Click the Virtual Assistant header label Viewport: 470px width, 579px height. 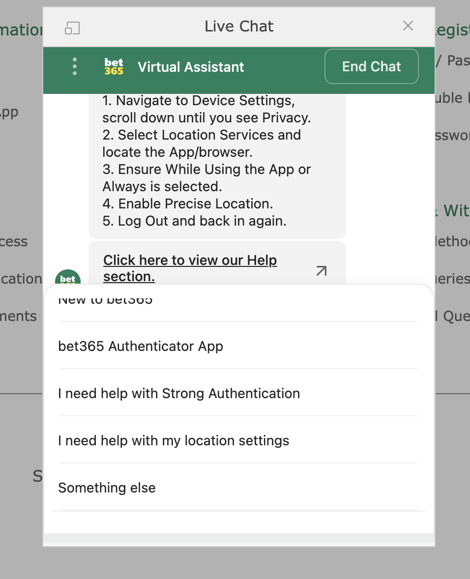click(x=191, y=66)
